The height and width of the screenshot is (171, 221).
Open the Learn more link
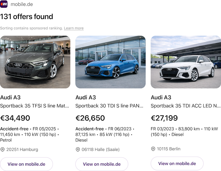pos(74,28)
